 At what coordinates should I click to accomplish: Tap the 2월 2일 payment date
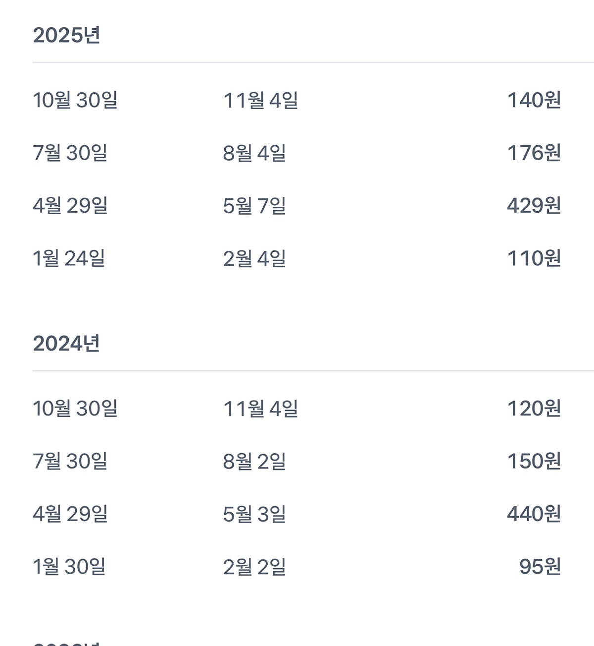pos(254,567)
